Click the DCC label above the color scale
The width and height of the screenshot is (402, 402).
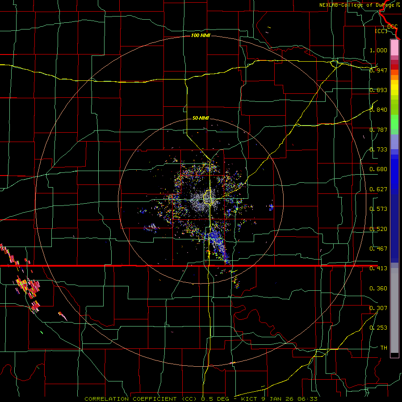392,27
